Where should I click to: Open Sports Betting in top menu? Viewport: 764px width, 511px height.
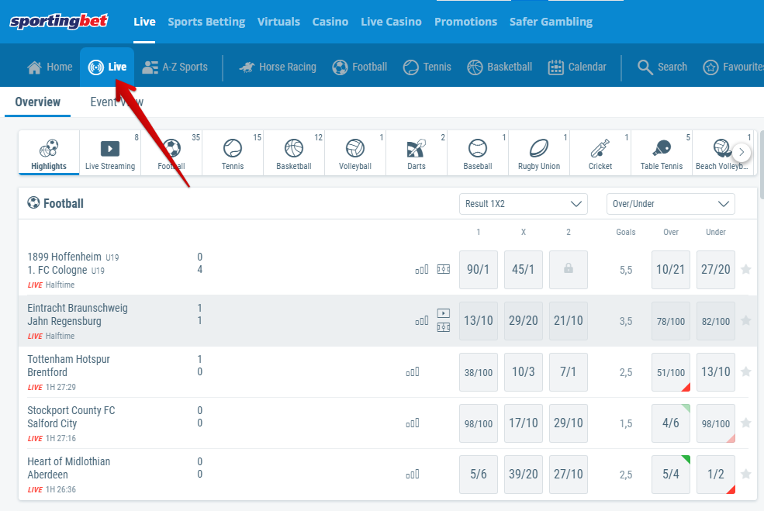(x=206, y=22)
